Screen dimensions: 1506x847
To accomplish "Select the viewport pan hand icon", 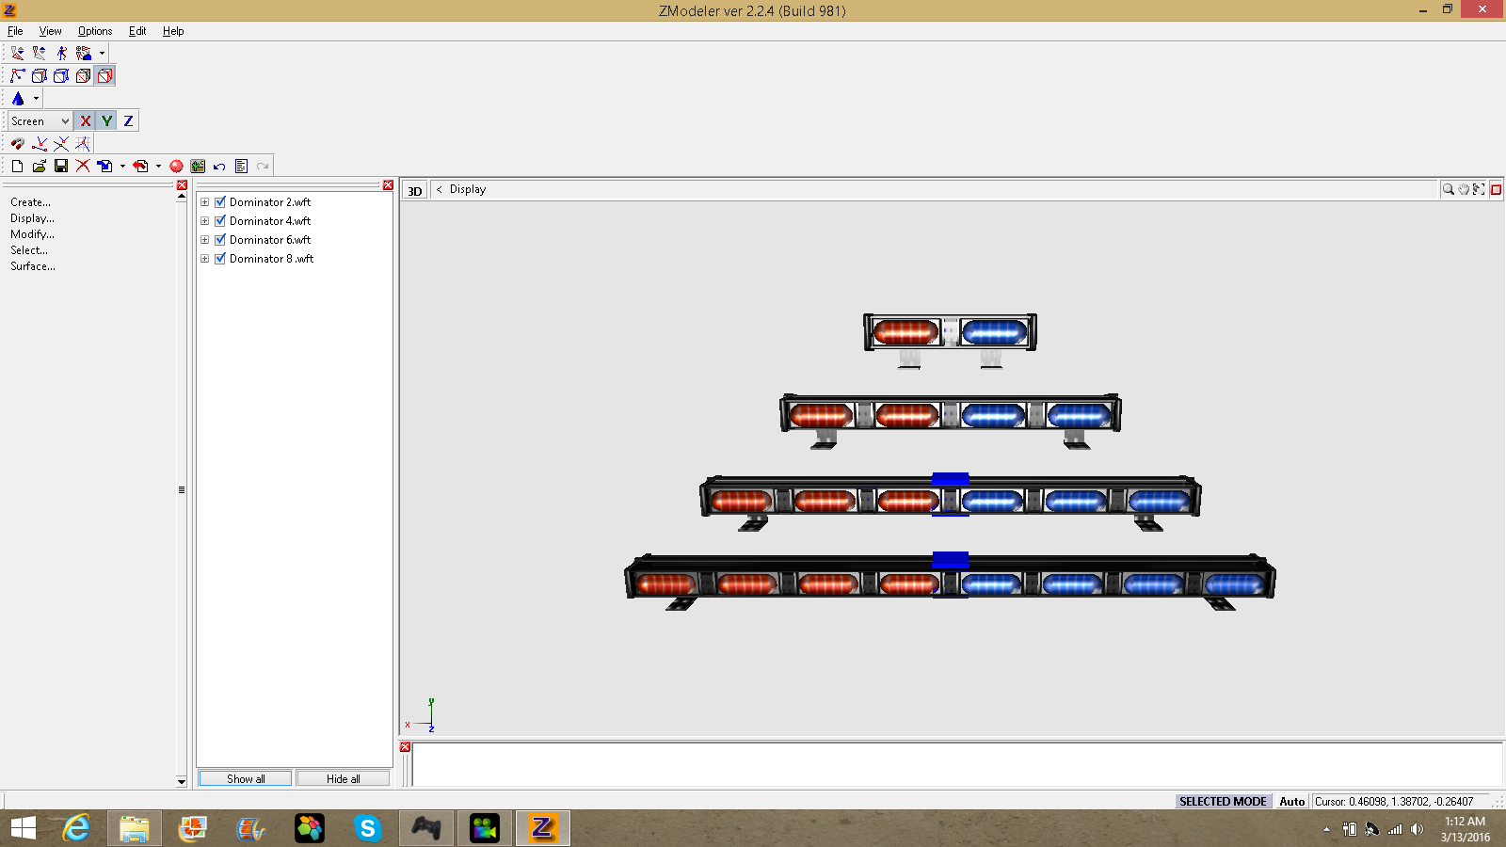I will tap(1464, 189).
